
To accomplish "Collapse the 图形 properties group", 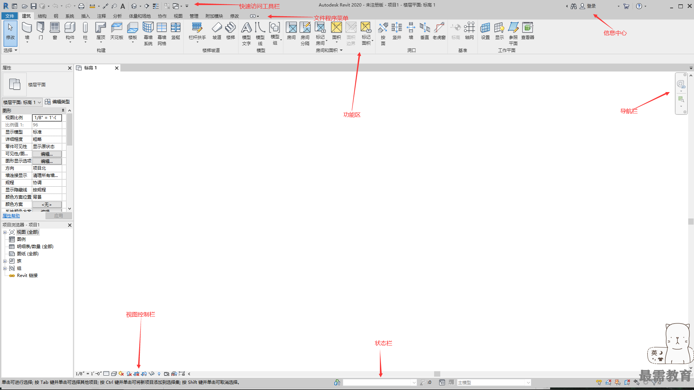I will coord(63,110).
